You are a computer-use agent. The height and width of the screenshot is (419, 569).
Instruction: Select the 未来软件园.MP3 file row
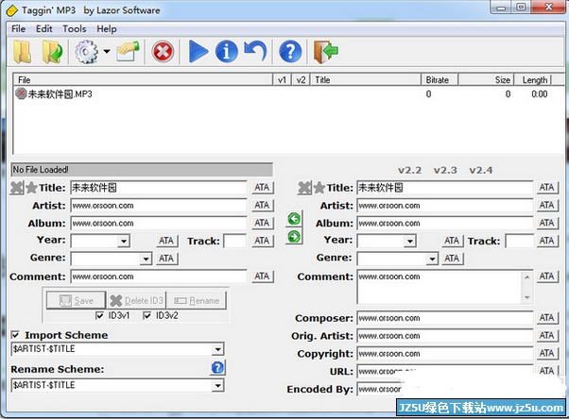pyautogui.click(x=289, y=94)
